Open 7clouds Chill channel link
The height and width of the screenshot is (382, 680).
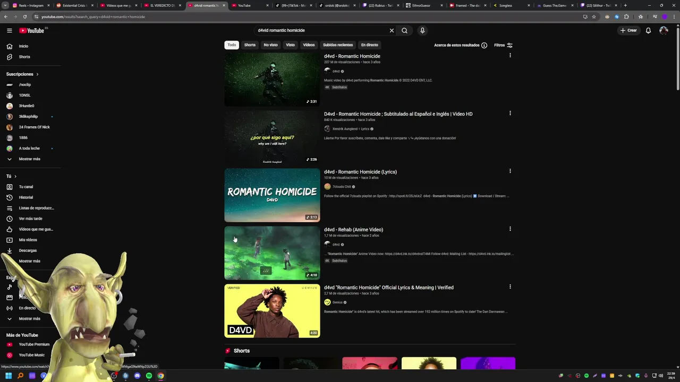[x=342, y=187]
